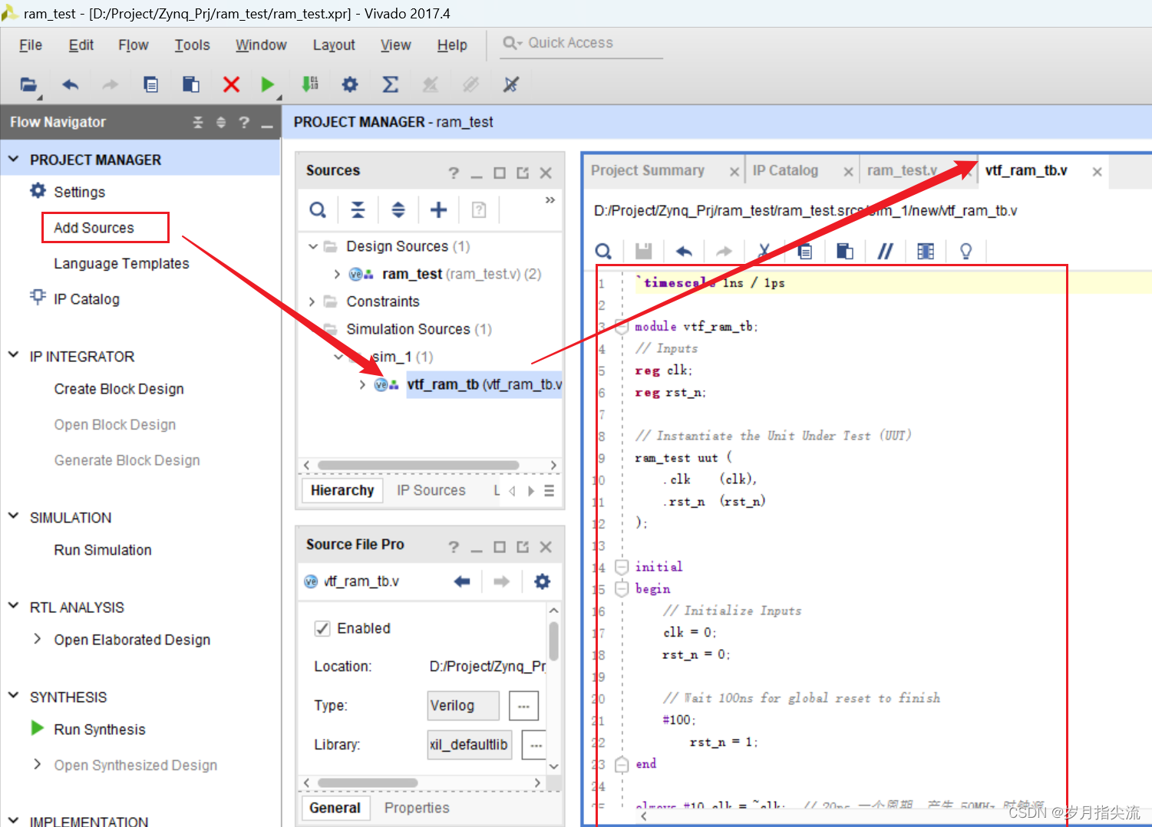This screenshot has height=827, width=1152.
Task: Add sources with plus icon
Action: [x=438, y=209]
